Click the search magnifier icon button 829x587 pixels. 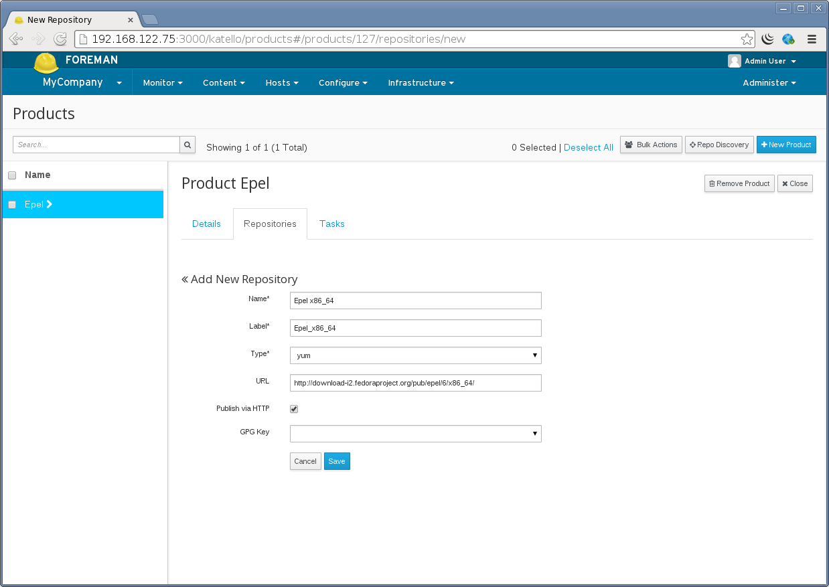(x=187, y=145)
